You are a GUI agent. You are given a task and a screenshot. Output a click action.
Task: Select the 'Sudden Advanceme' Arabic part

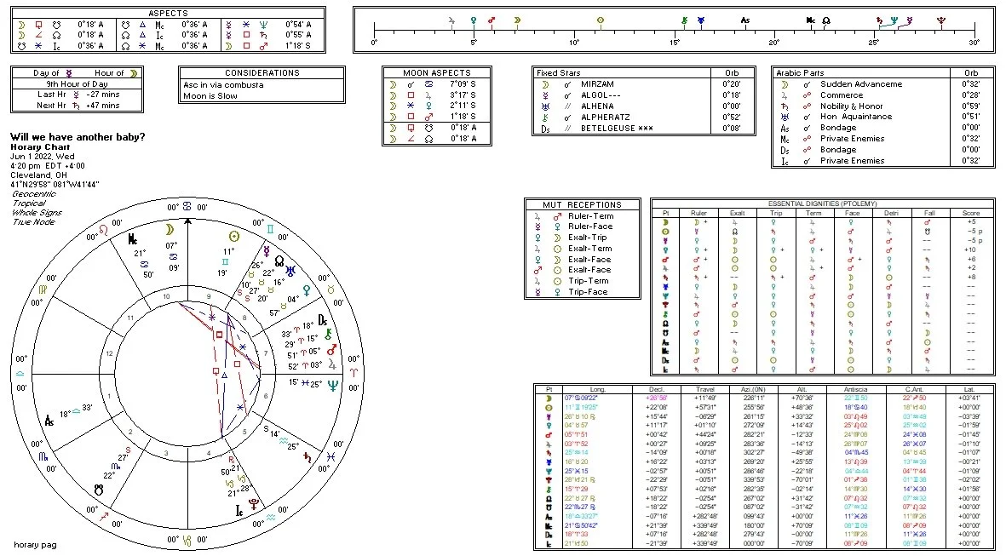click(x=861, y=84)
